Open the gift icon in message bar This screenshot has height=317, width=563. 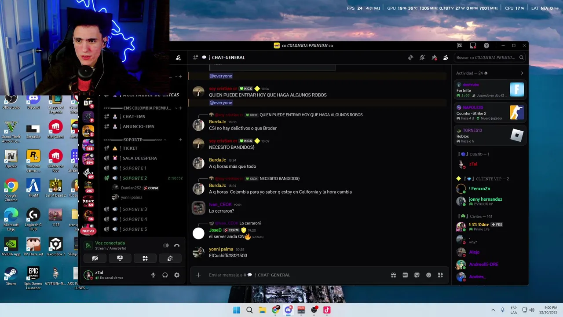[394, 275]
